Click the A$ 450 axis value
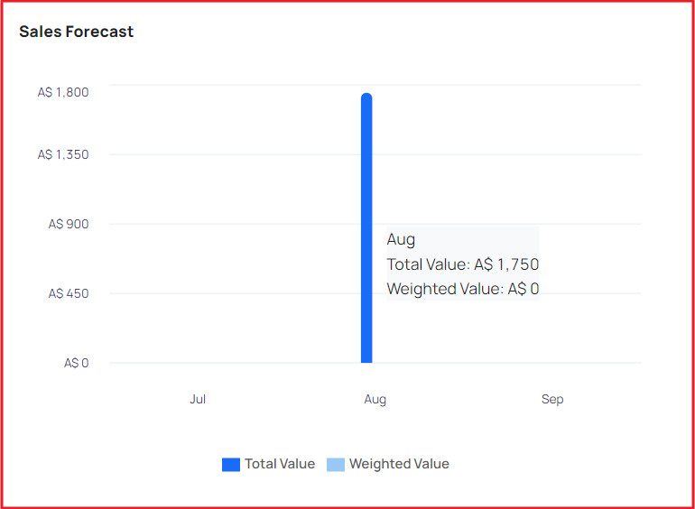 (x=69, y=293)
